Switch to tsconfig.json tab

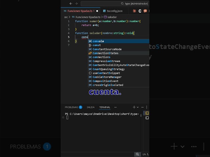click(115, 11)
